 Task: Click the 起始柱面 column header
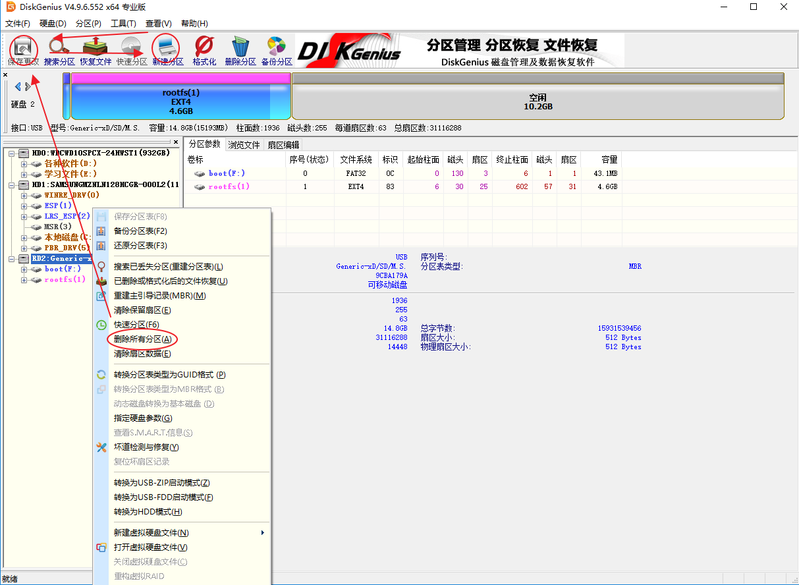pyautogui.click(x=423, y=159)
